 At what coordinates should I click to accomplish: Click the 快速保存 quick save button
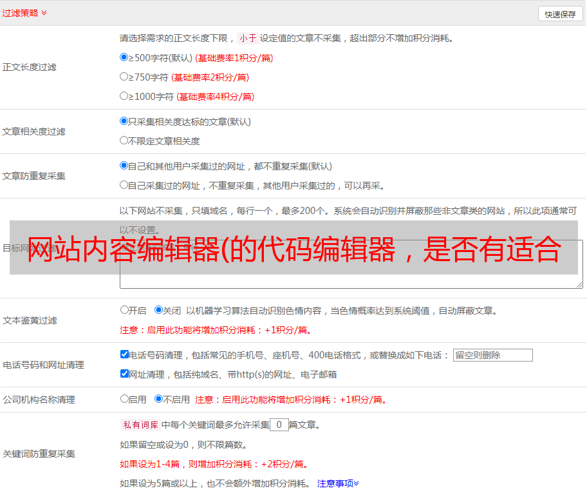(560, 14)
